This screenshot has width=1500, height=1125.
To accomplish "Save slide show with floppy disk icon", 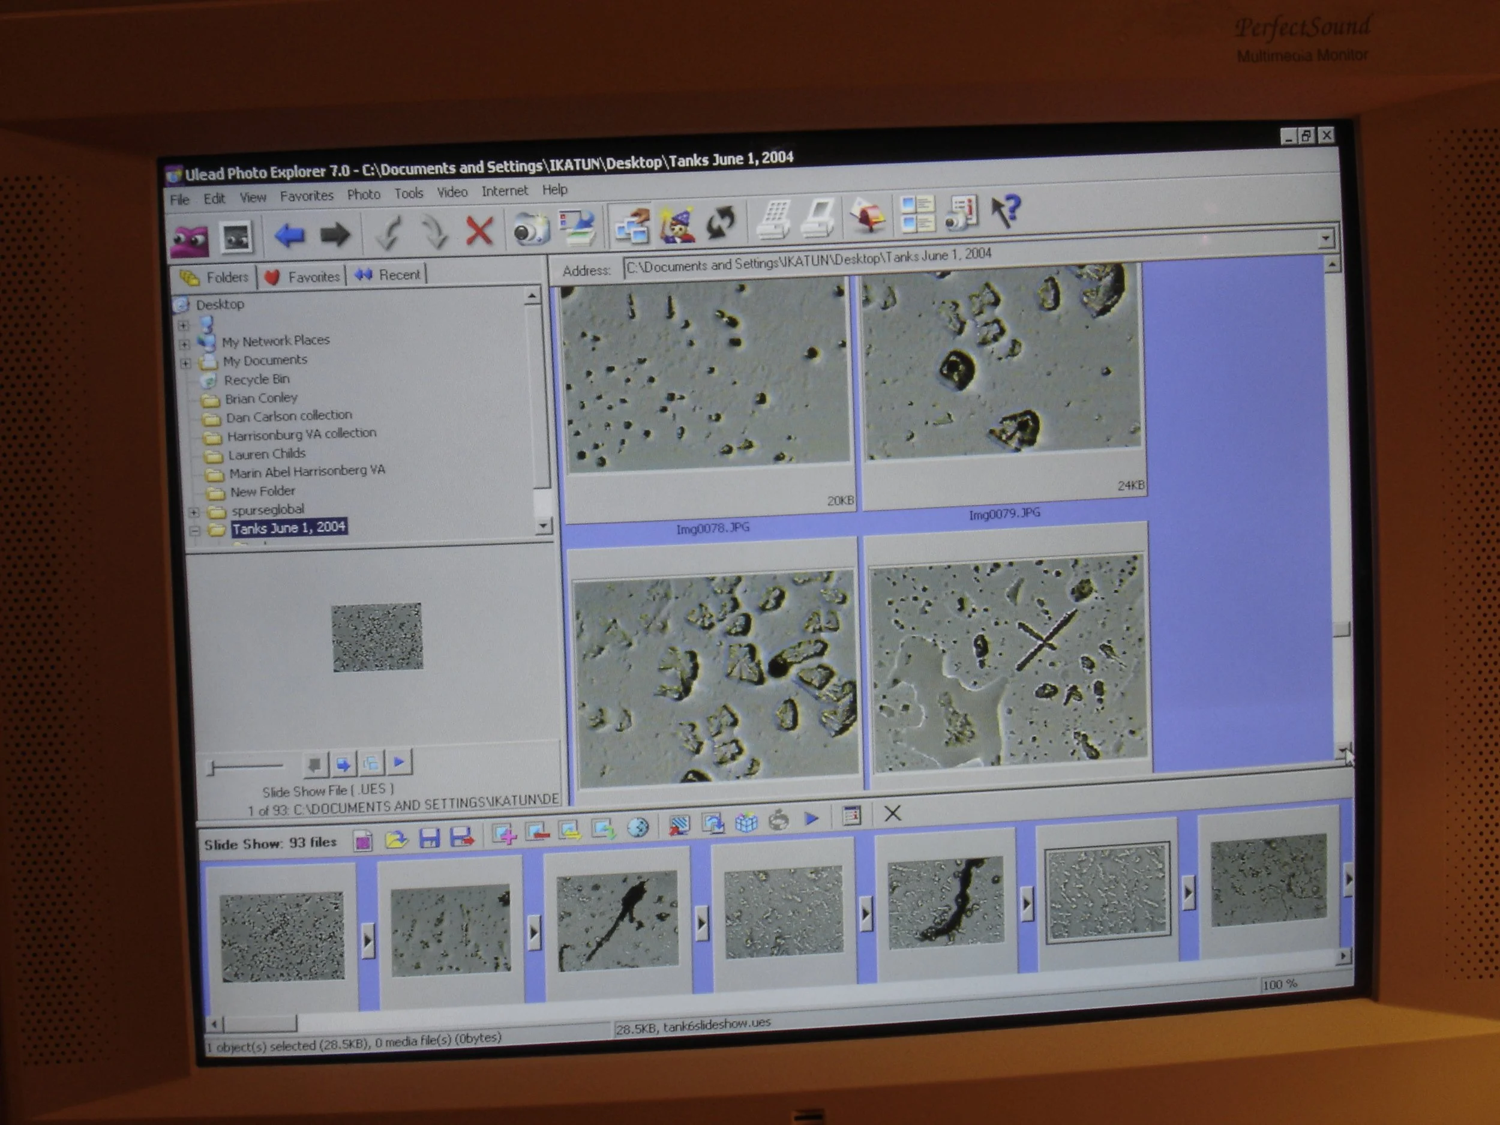I will click(429, 838).
